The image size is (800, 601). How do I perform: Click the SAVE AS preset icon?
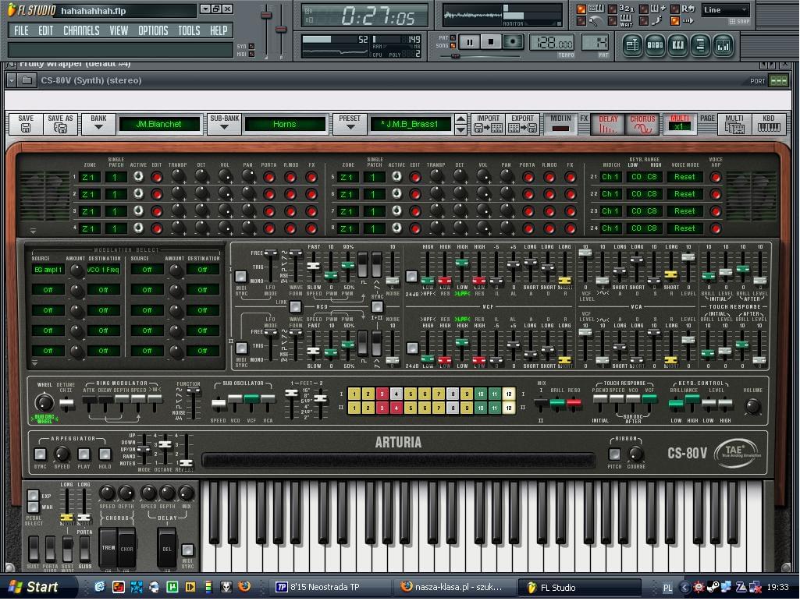[60, 124]
